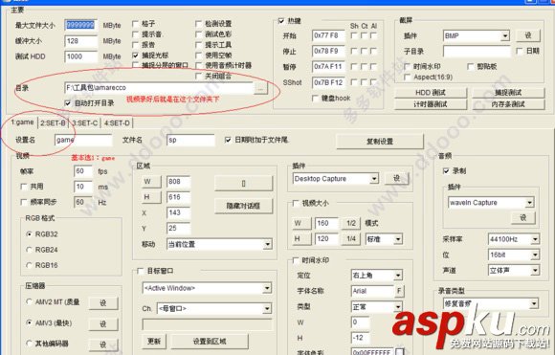Click the 缓冲大小 128 field

click(81, 41)
